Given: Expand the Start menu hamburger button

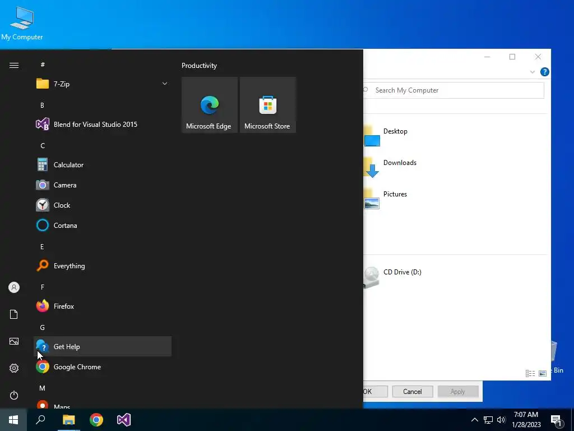Looking at the screenshot, I should [x=14, y=65].
